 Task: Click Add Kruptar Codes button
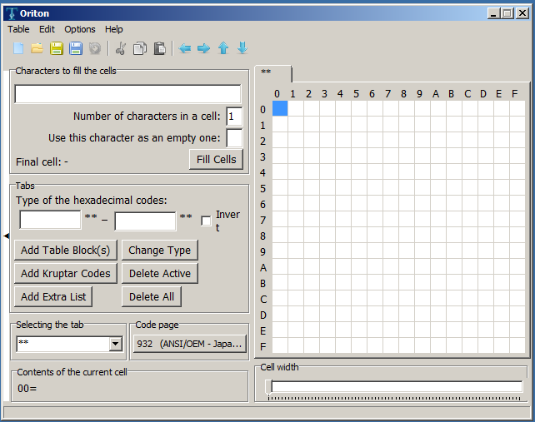(x=66, y=273)
